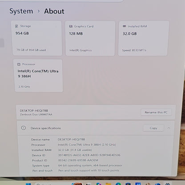Viewport: 185px width, 185px height.
Task: Click Rename this PC button
Action: [156, 113]
